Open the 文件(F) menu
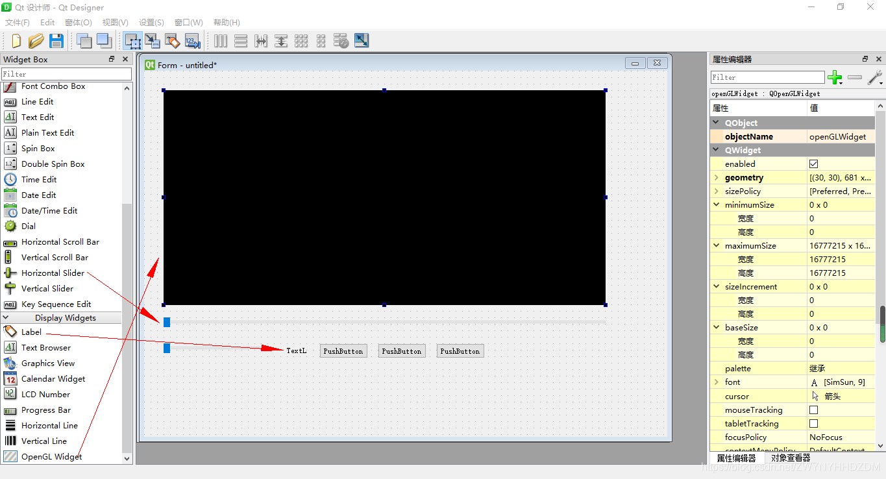 (x=18, y=23)
